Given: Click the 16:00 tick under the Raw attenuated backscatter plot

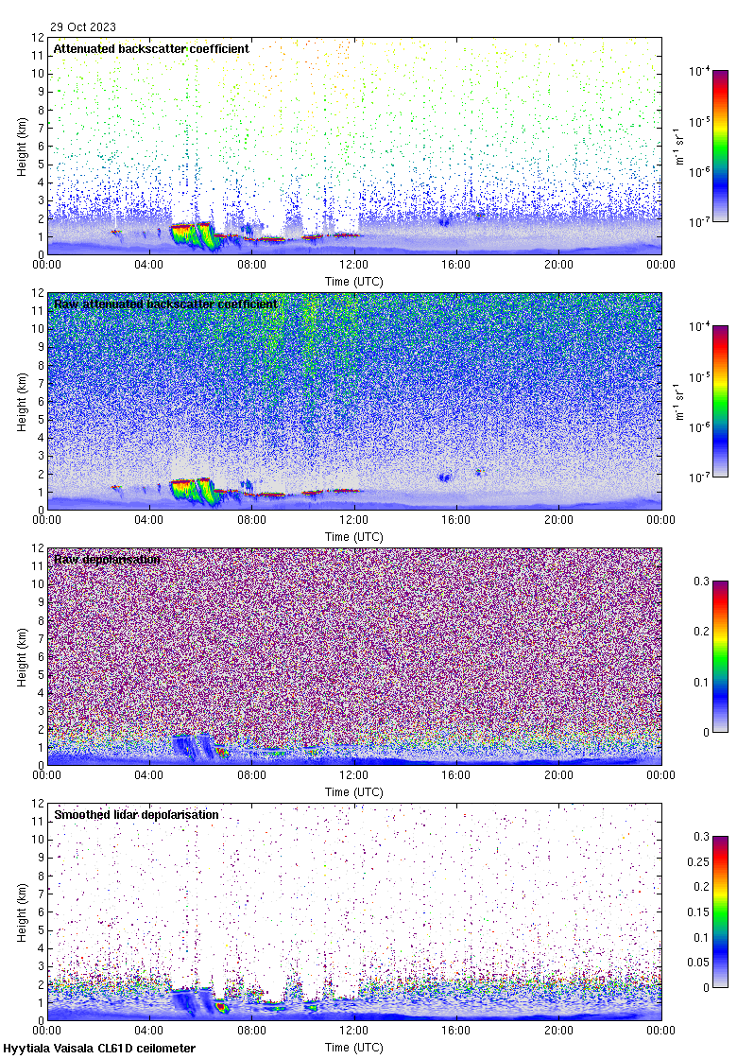Looking at the screenshot, I should click(456, 520).
